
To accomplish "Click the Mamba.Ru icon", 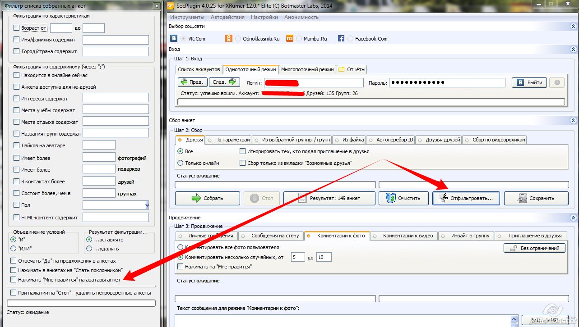I will 290,39.
